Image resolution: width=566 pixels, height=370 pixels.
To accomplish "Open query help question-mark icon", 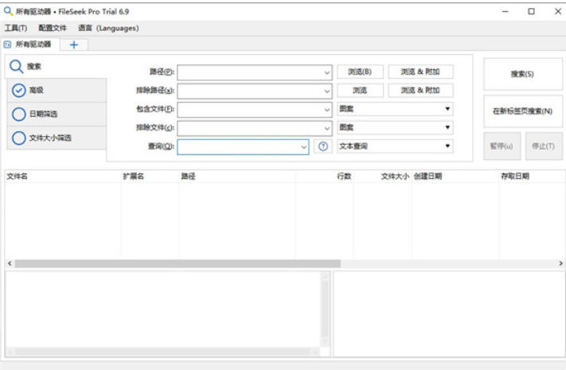I will [x=323, y=146].
